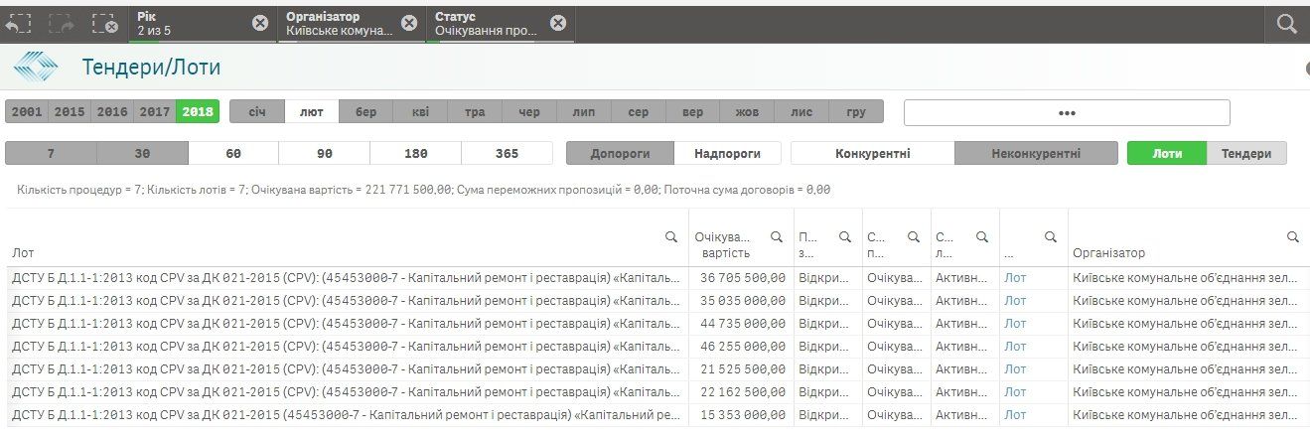
Task: Choose Неконкурентні filter
Action: (1036, 153)
